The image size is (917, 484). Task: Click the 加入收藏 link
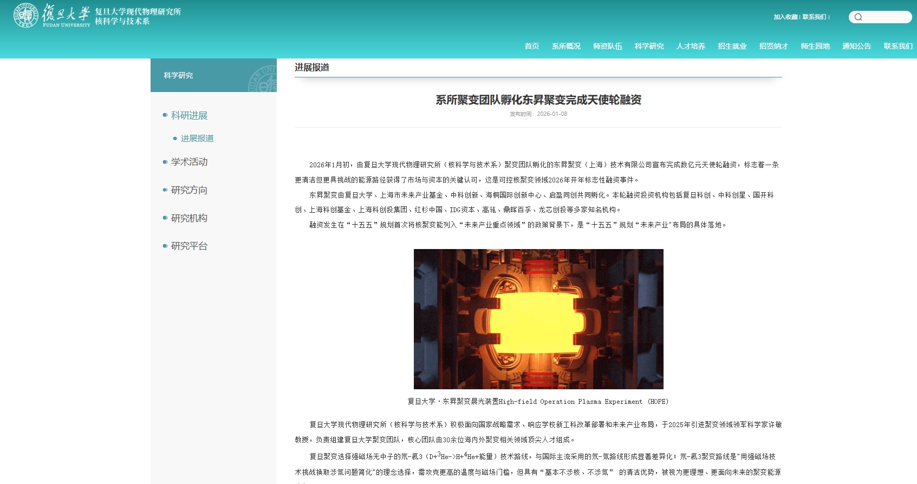click(x=785, y=17)
